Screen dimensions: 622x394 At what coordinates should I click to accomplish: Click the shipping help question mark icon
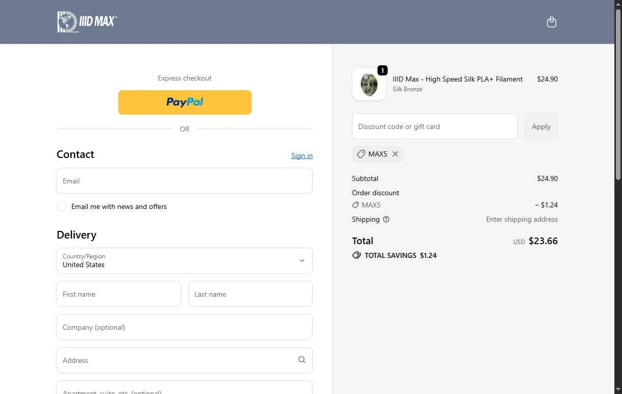pos(386,219)
